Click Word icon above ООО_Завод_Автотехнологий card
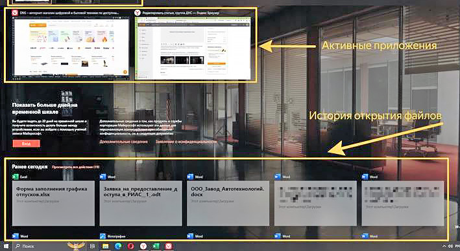Viewport: 460px width, 251px height. (190, 177)
